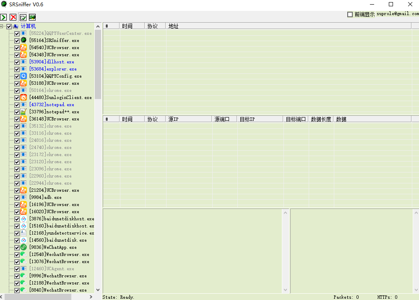Click the [9984]adb.exe process icon
This screenshot has width=419, height=300.
point(23,197)
